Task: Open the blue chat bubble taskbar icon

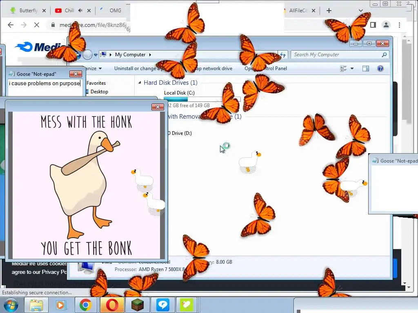Action: click(x=162, y=305)
